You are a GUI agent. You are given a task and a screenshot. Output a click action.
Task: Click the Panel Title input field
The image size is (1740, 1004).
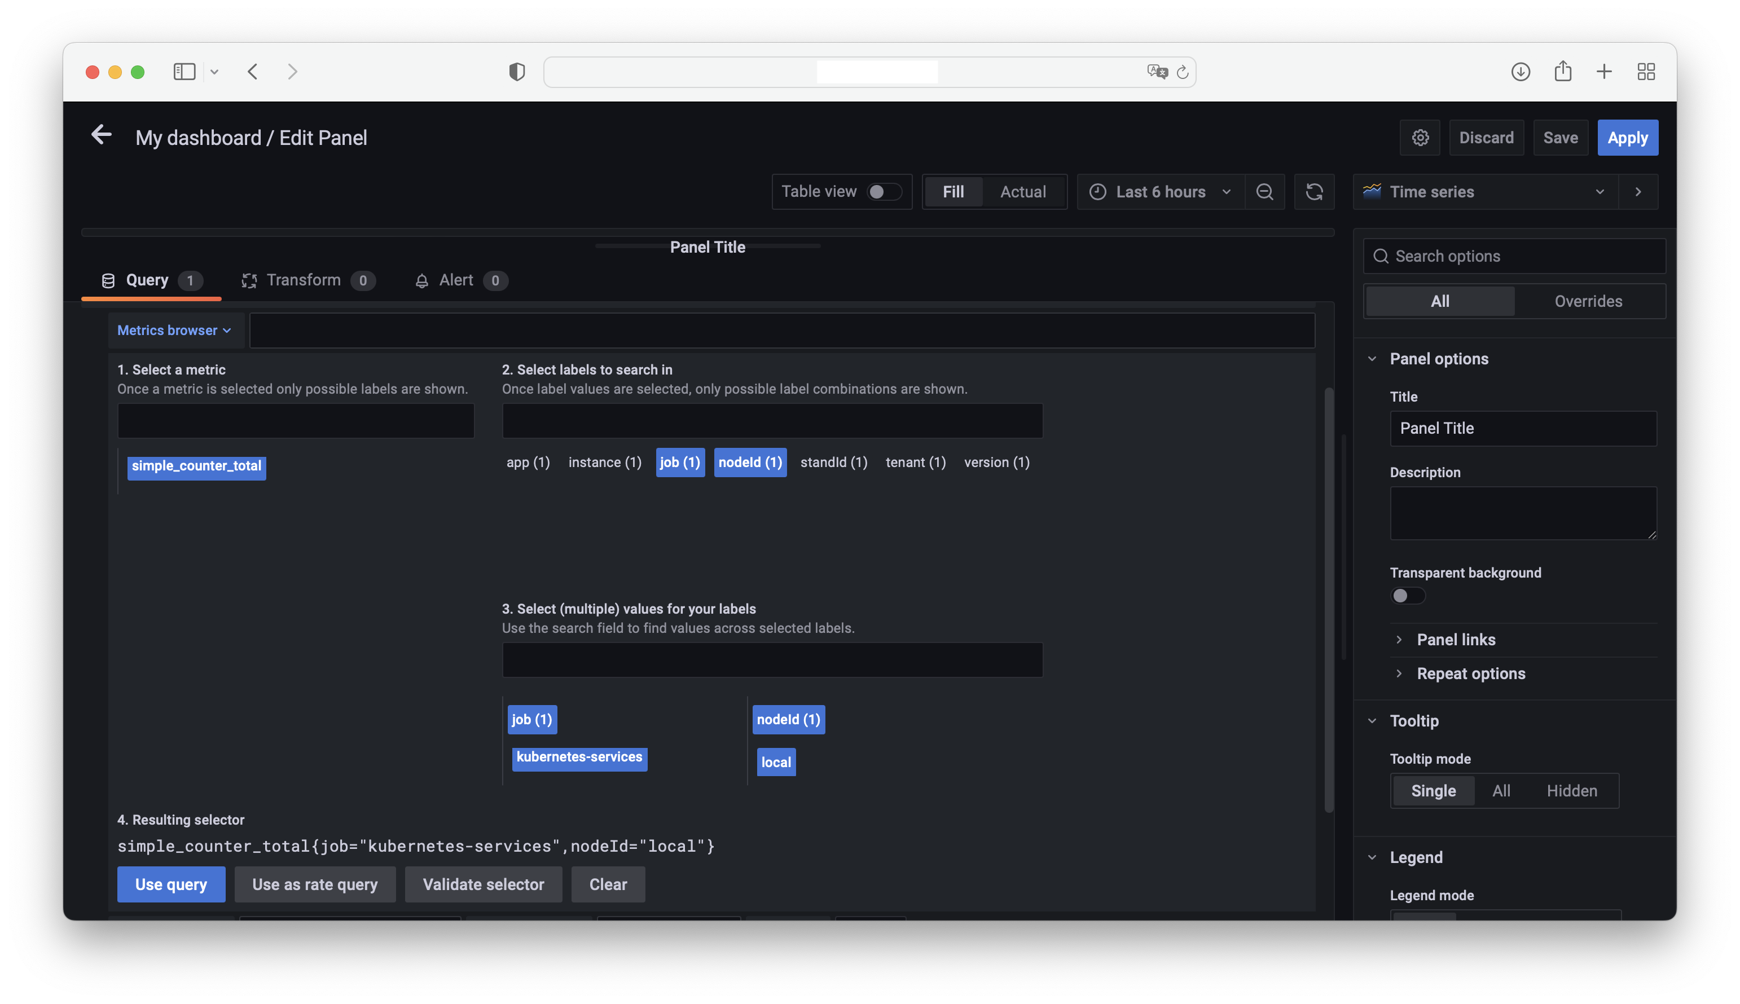click(1523, 428)
